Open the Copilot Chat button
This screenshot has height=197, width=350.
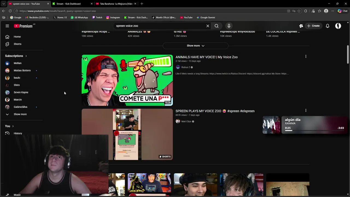342,11
